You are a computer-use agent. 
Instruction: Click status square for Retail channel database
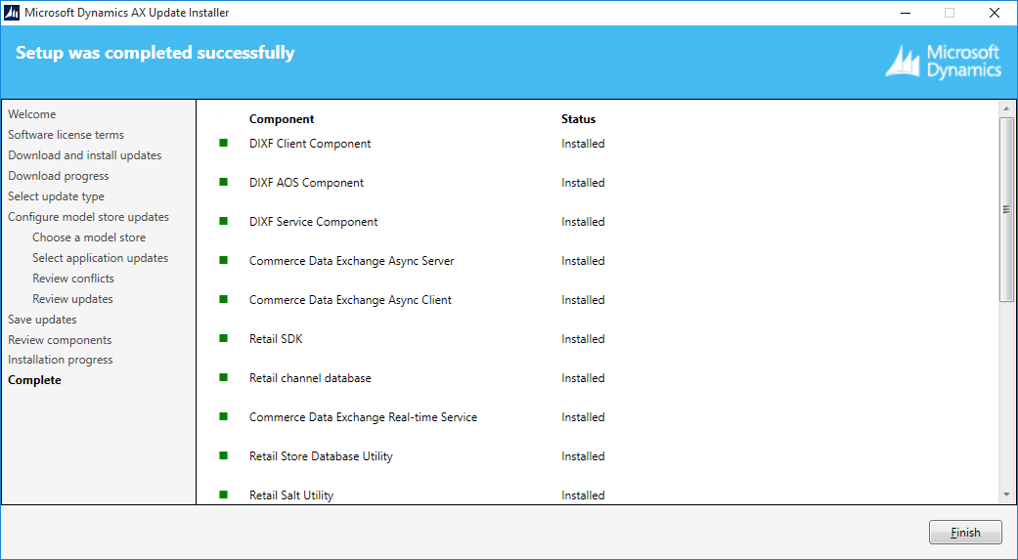pos(223,377)
